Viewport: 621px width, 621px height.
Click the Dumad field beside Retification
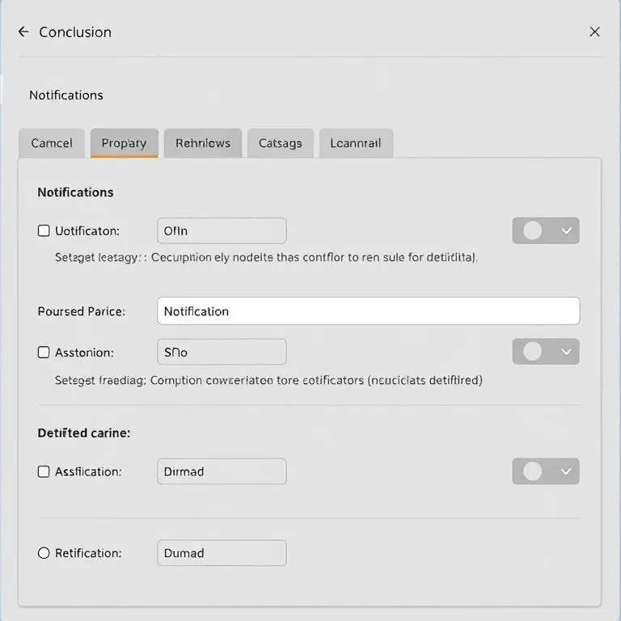[x=222, y=553]
